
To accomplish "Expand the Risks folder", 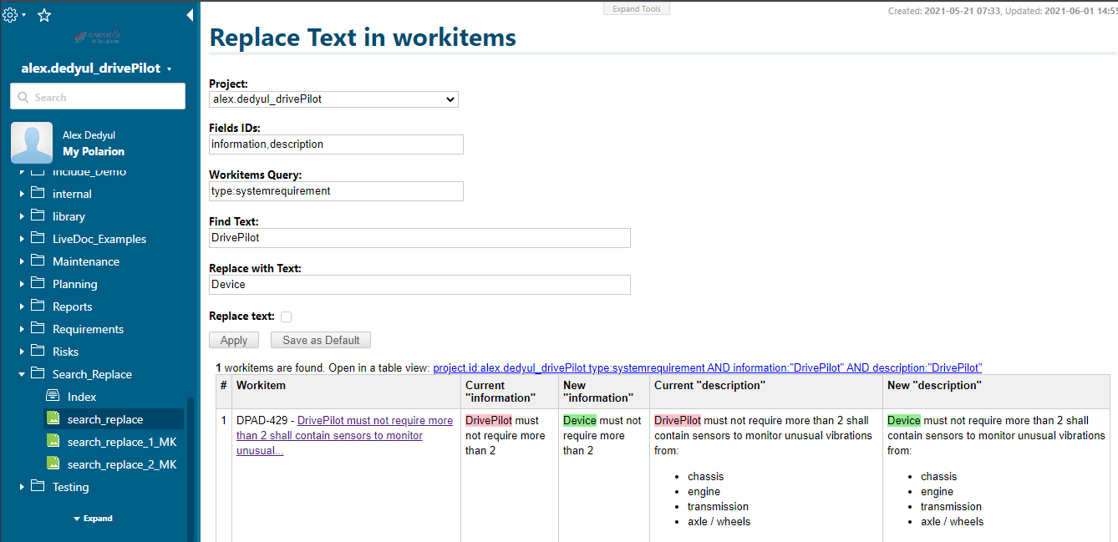I will [22, 352].
